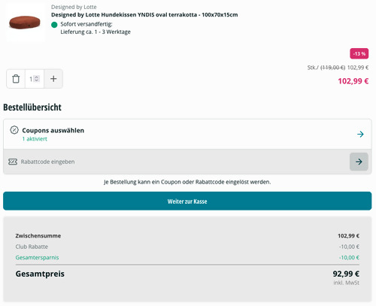Click the struck-through 119,00 € price
Screen dimensions: 376x306
[333, 68]
